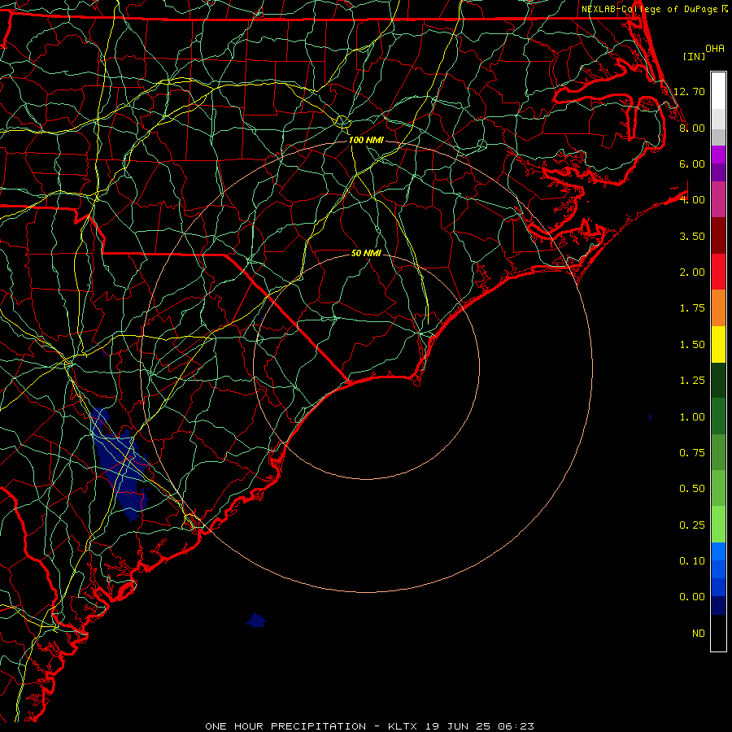Click the '1.75' legend value
Image resolution: width=732 pixels, height=732 pixels.
pos(692,308)
